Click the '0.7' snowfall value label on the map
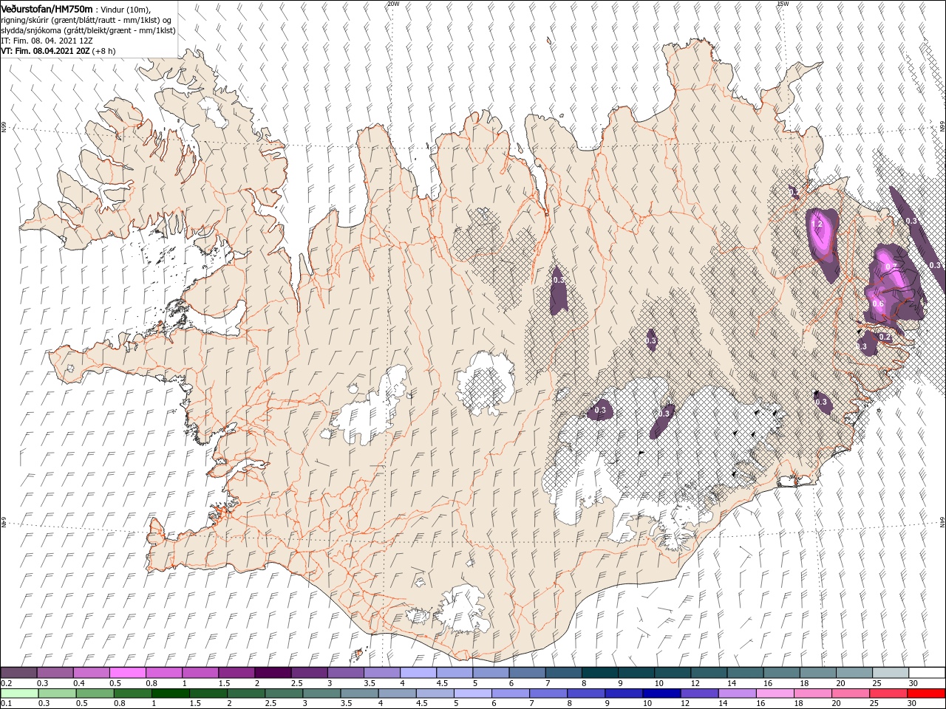 tap(891, 267)
